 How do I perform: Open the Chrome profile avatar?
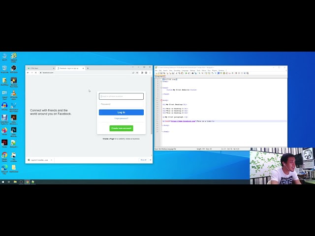(146, 73)
